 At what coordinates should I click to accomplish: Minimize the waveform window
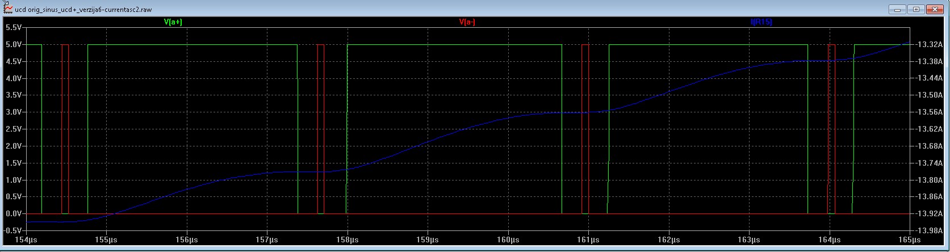[x=898, y=9]
